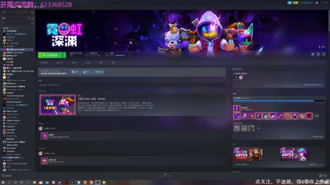This screenshot has height=185, width=330.
Task: Select Tasty Planet in the game list
Action: click(11, 148)
